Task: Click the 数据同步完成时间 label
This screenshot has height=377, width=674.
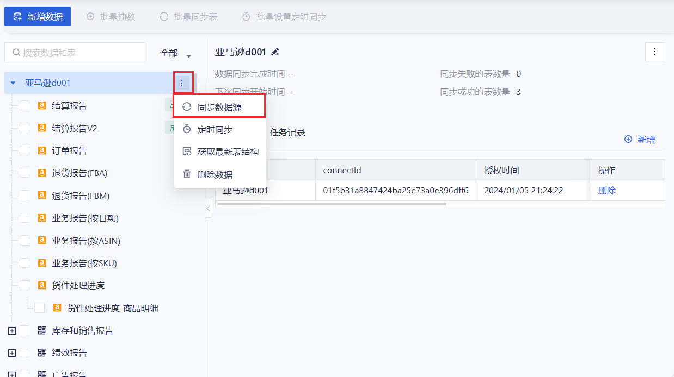Action: tap(250, 74)
